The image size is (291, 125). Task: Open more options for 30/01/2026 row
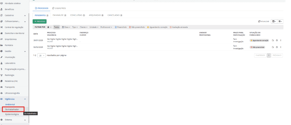click(x=281, y=40)
